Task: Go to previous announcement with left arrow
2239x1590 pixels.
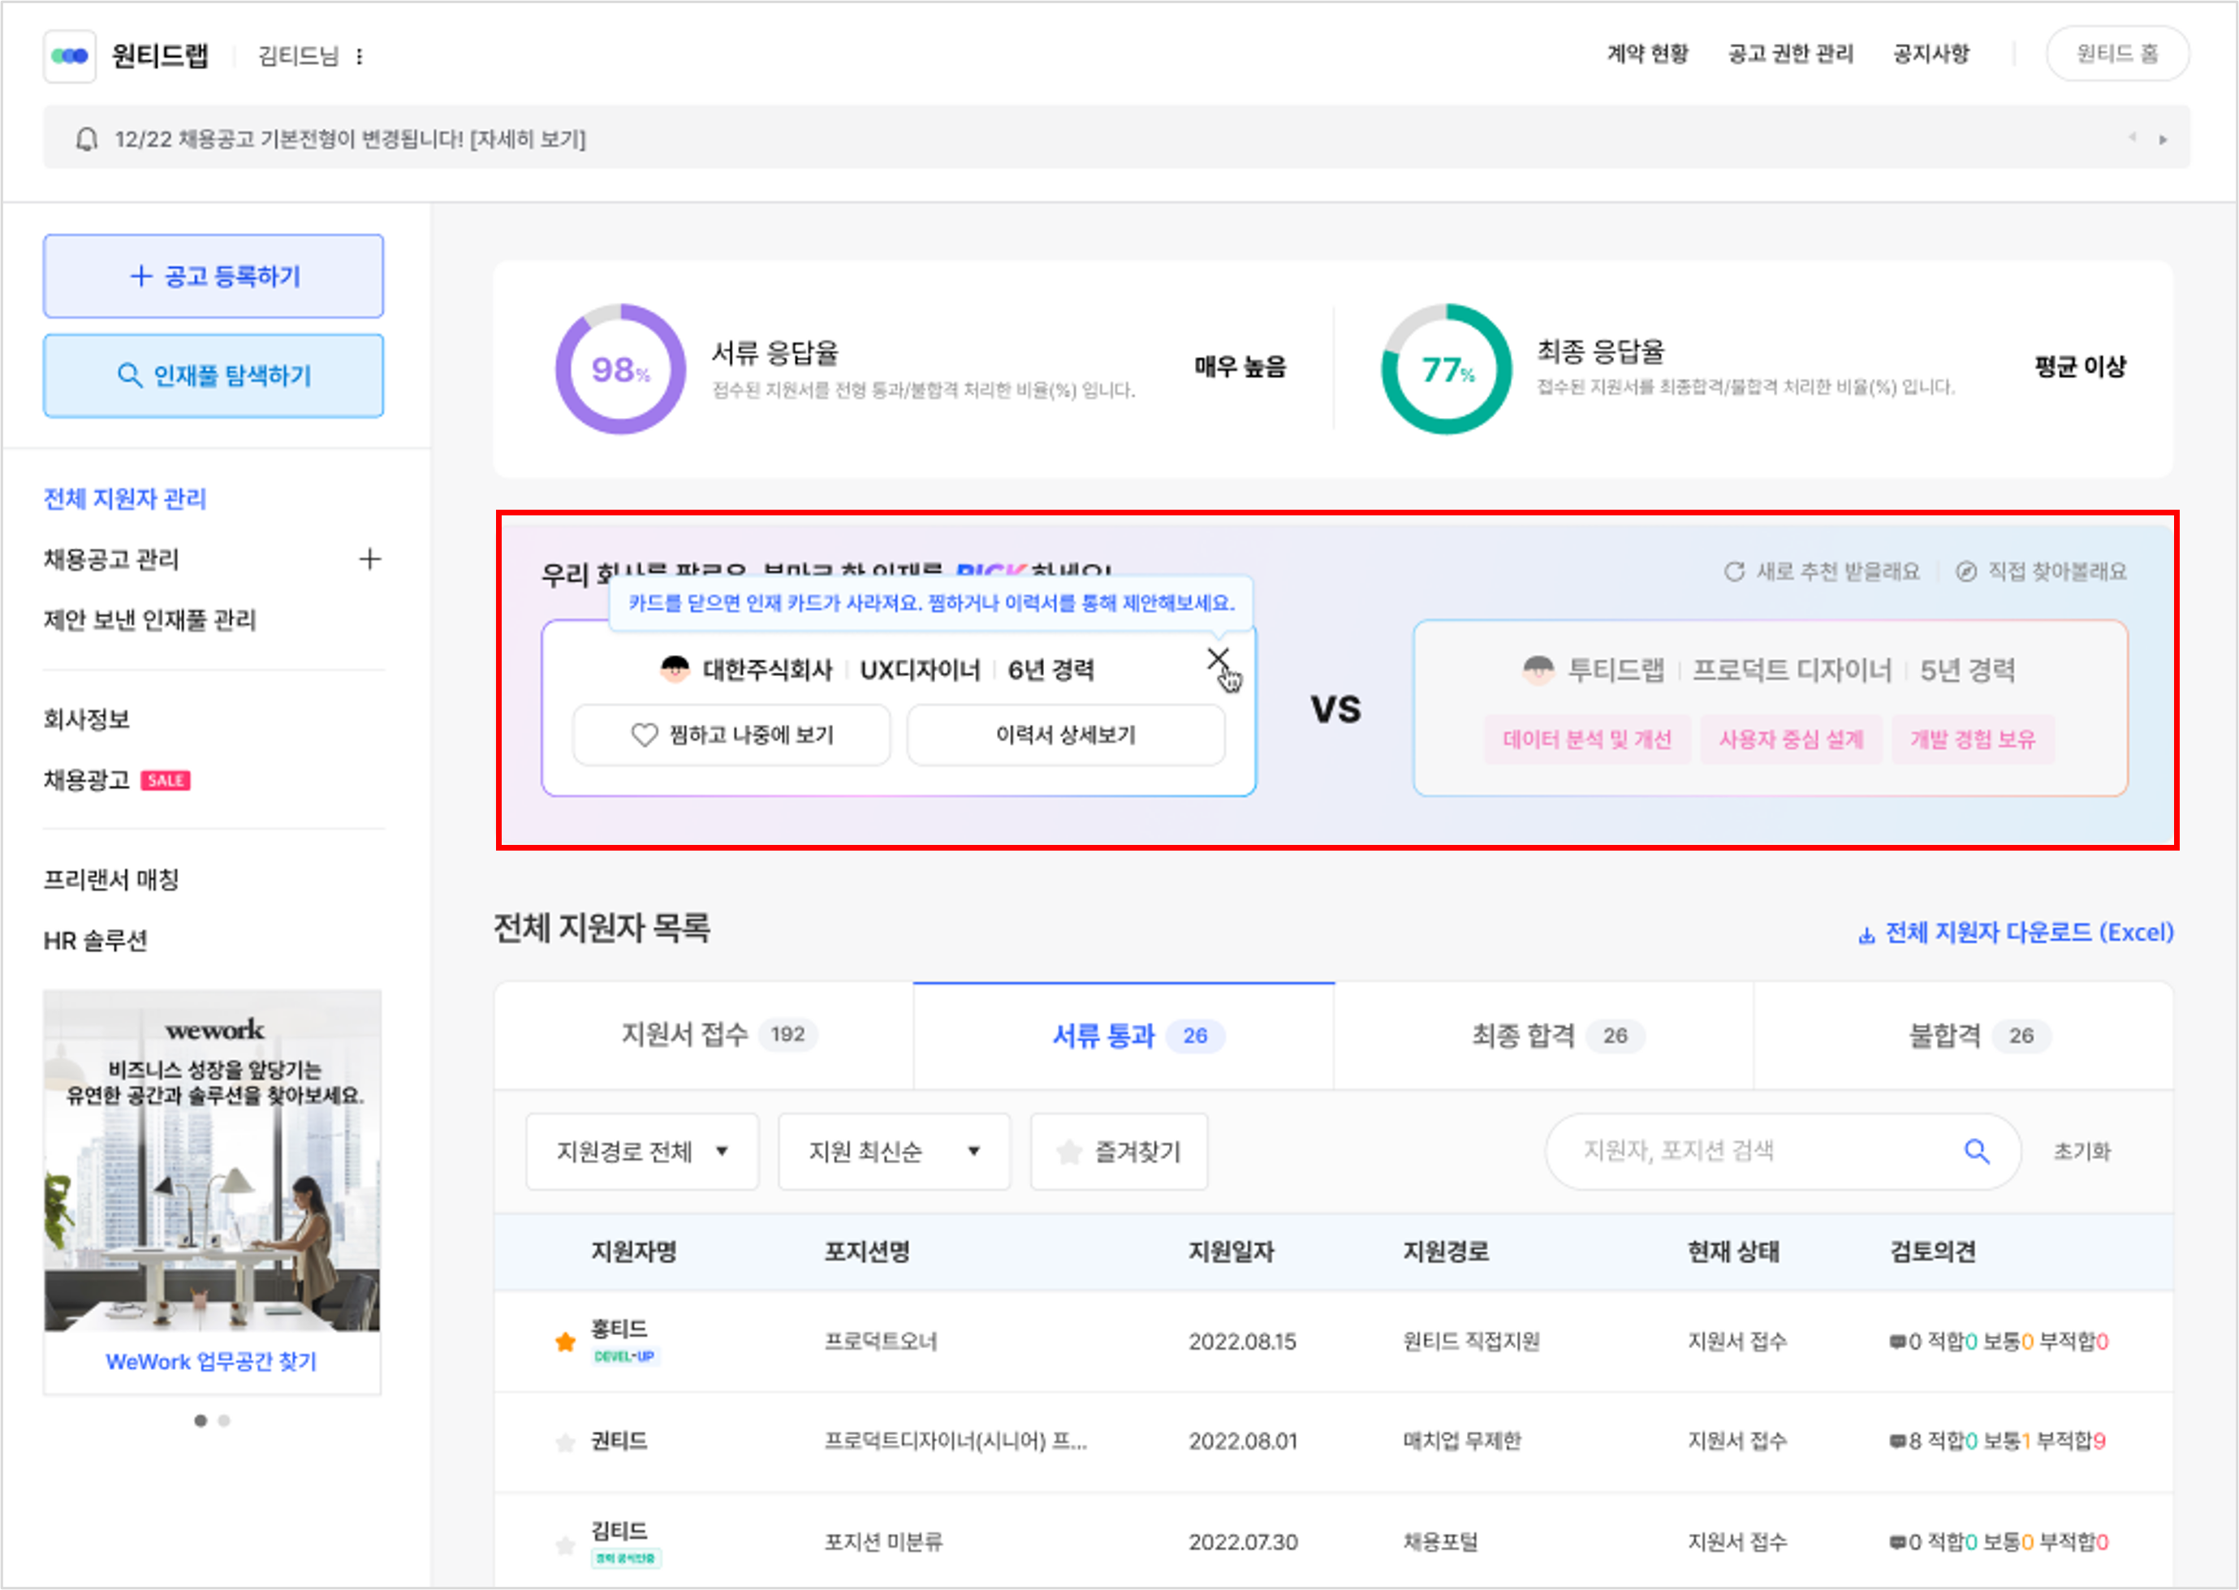Action: 2133,138
